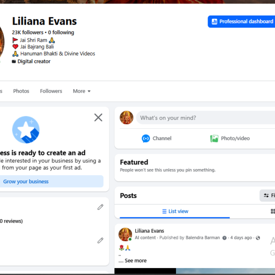Image resolution: width=275 pixels, height=275 pixels.
Task: Open the Followers tab
Action: [x=51, y=91]
